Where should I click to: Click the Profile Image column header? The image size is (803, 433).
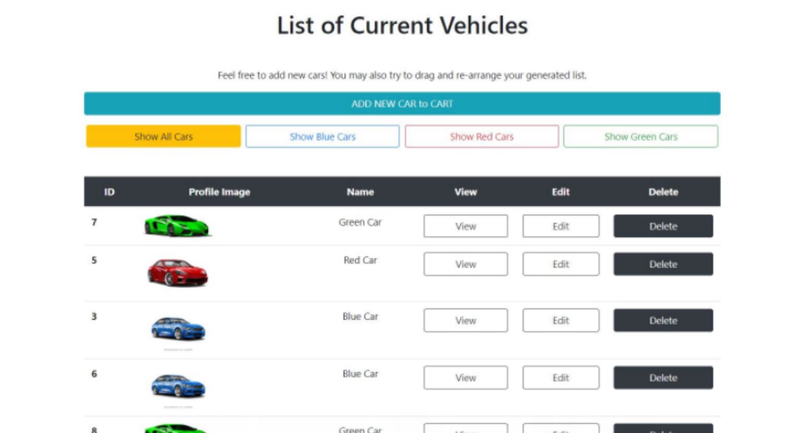coord(219,192)
